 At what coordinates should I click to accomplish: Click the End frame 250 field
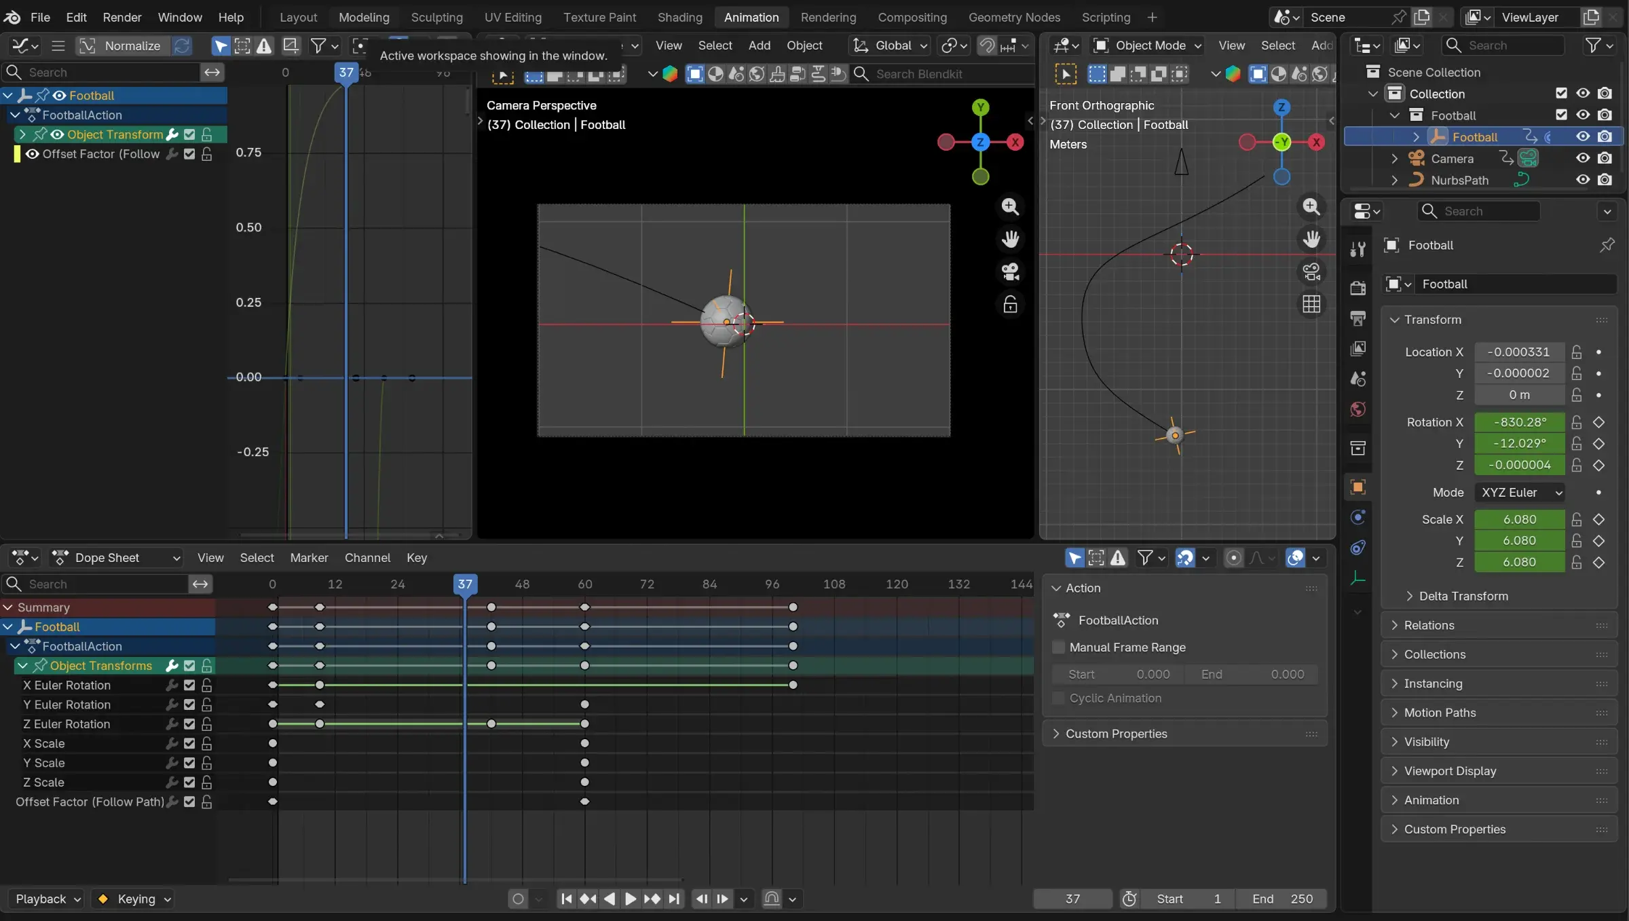coord(1281,899)
